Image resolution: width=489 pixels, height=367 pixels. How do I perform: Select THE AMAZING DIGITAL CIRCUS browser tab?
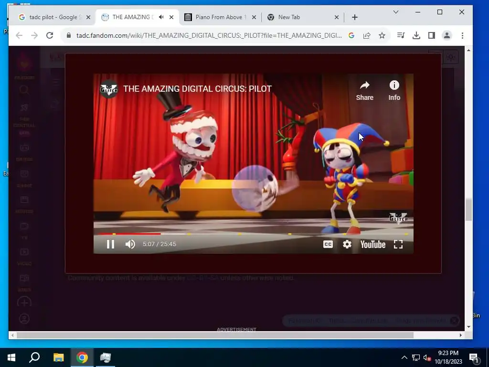pyautogui.click(x=137, y=17)
